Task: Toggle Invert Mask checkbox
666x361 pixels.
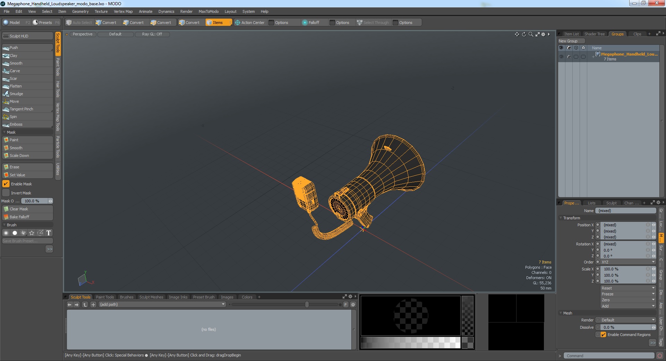Action: [x=6, y=193]
